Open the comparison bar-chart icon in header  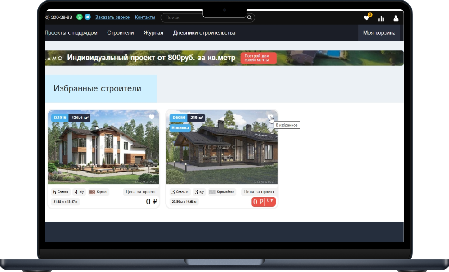(381, 18)
